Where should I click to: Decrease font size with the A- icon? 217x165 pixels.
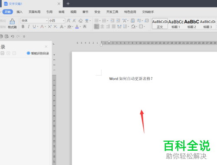pos(74,21)
